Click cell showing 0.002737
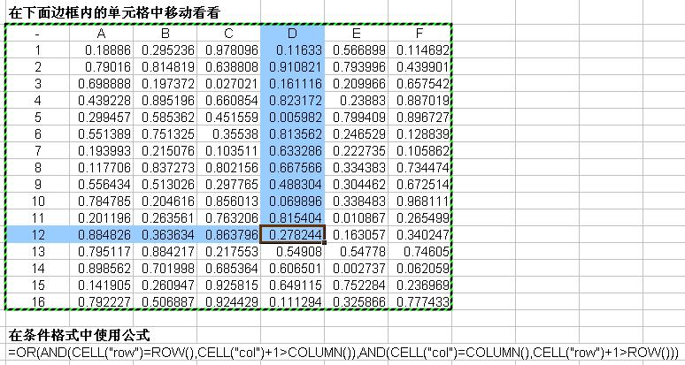 (357, 268)
